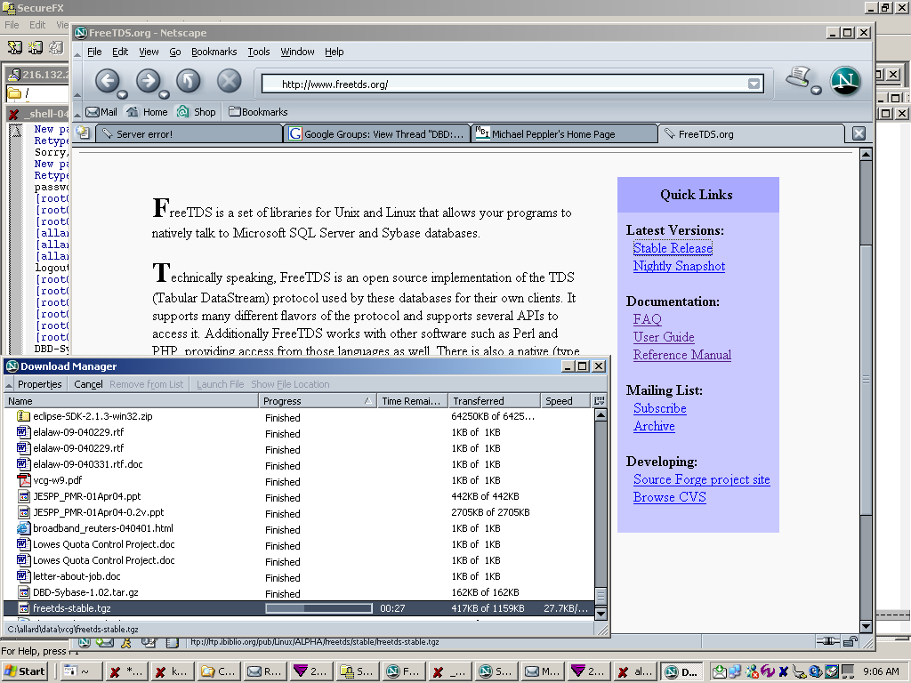Reload the current page
Viewport: 911px width, 683px height.
[188, 81]
